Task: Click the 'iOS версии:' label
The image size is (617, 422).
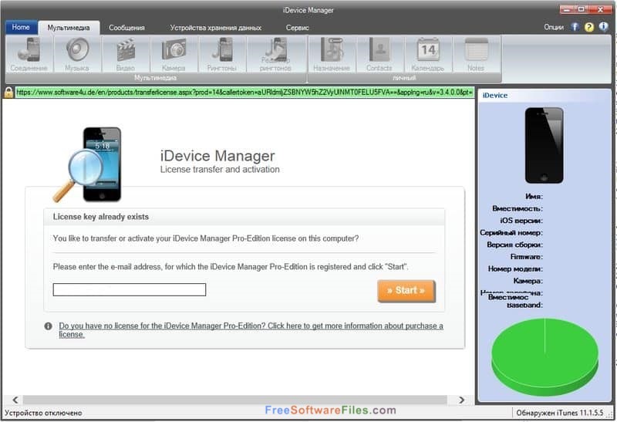Action: pos(521,221)
